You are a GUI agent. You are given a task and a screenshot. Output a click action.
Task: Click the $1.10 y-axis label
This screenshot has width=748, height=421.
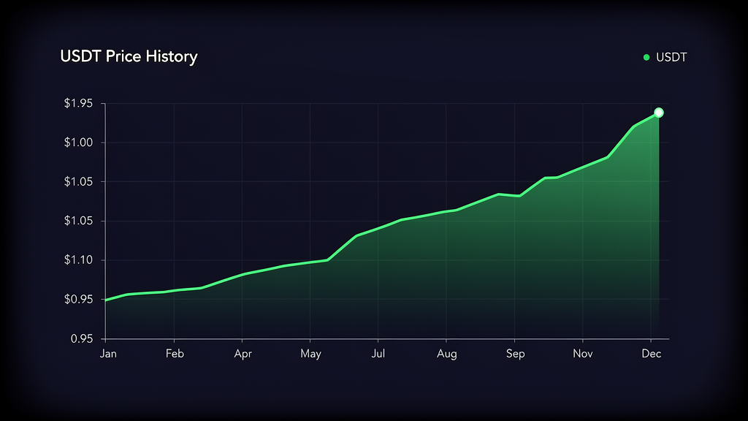(x=79, y=259)
